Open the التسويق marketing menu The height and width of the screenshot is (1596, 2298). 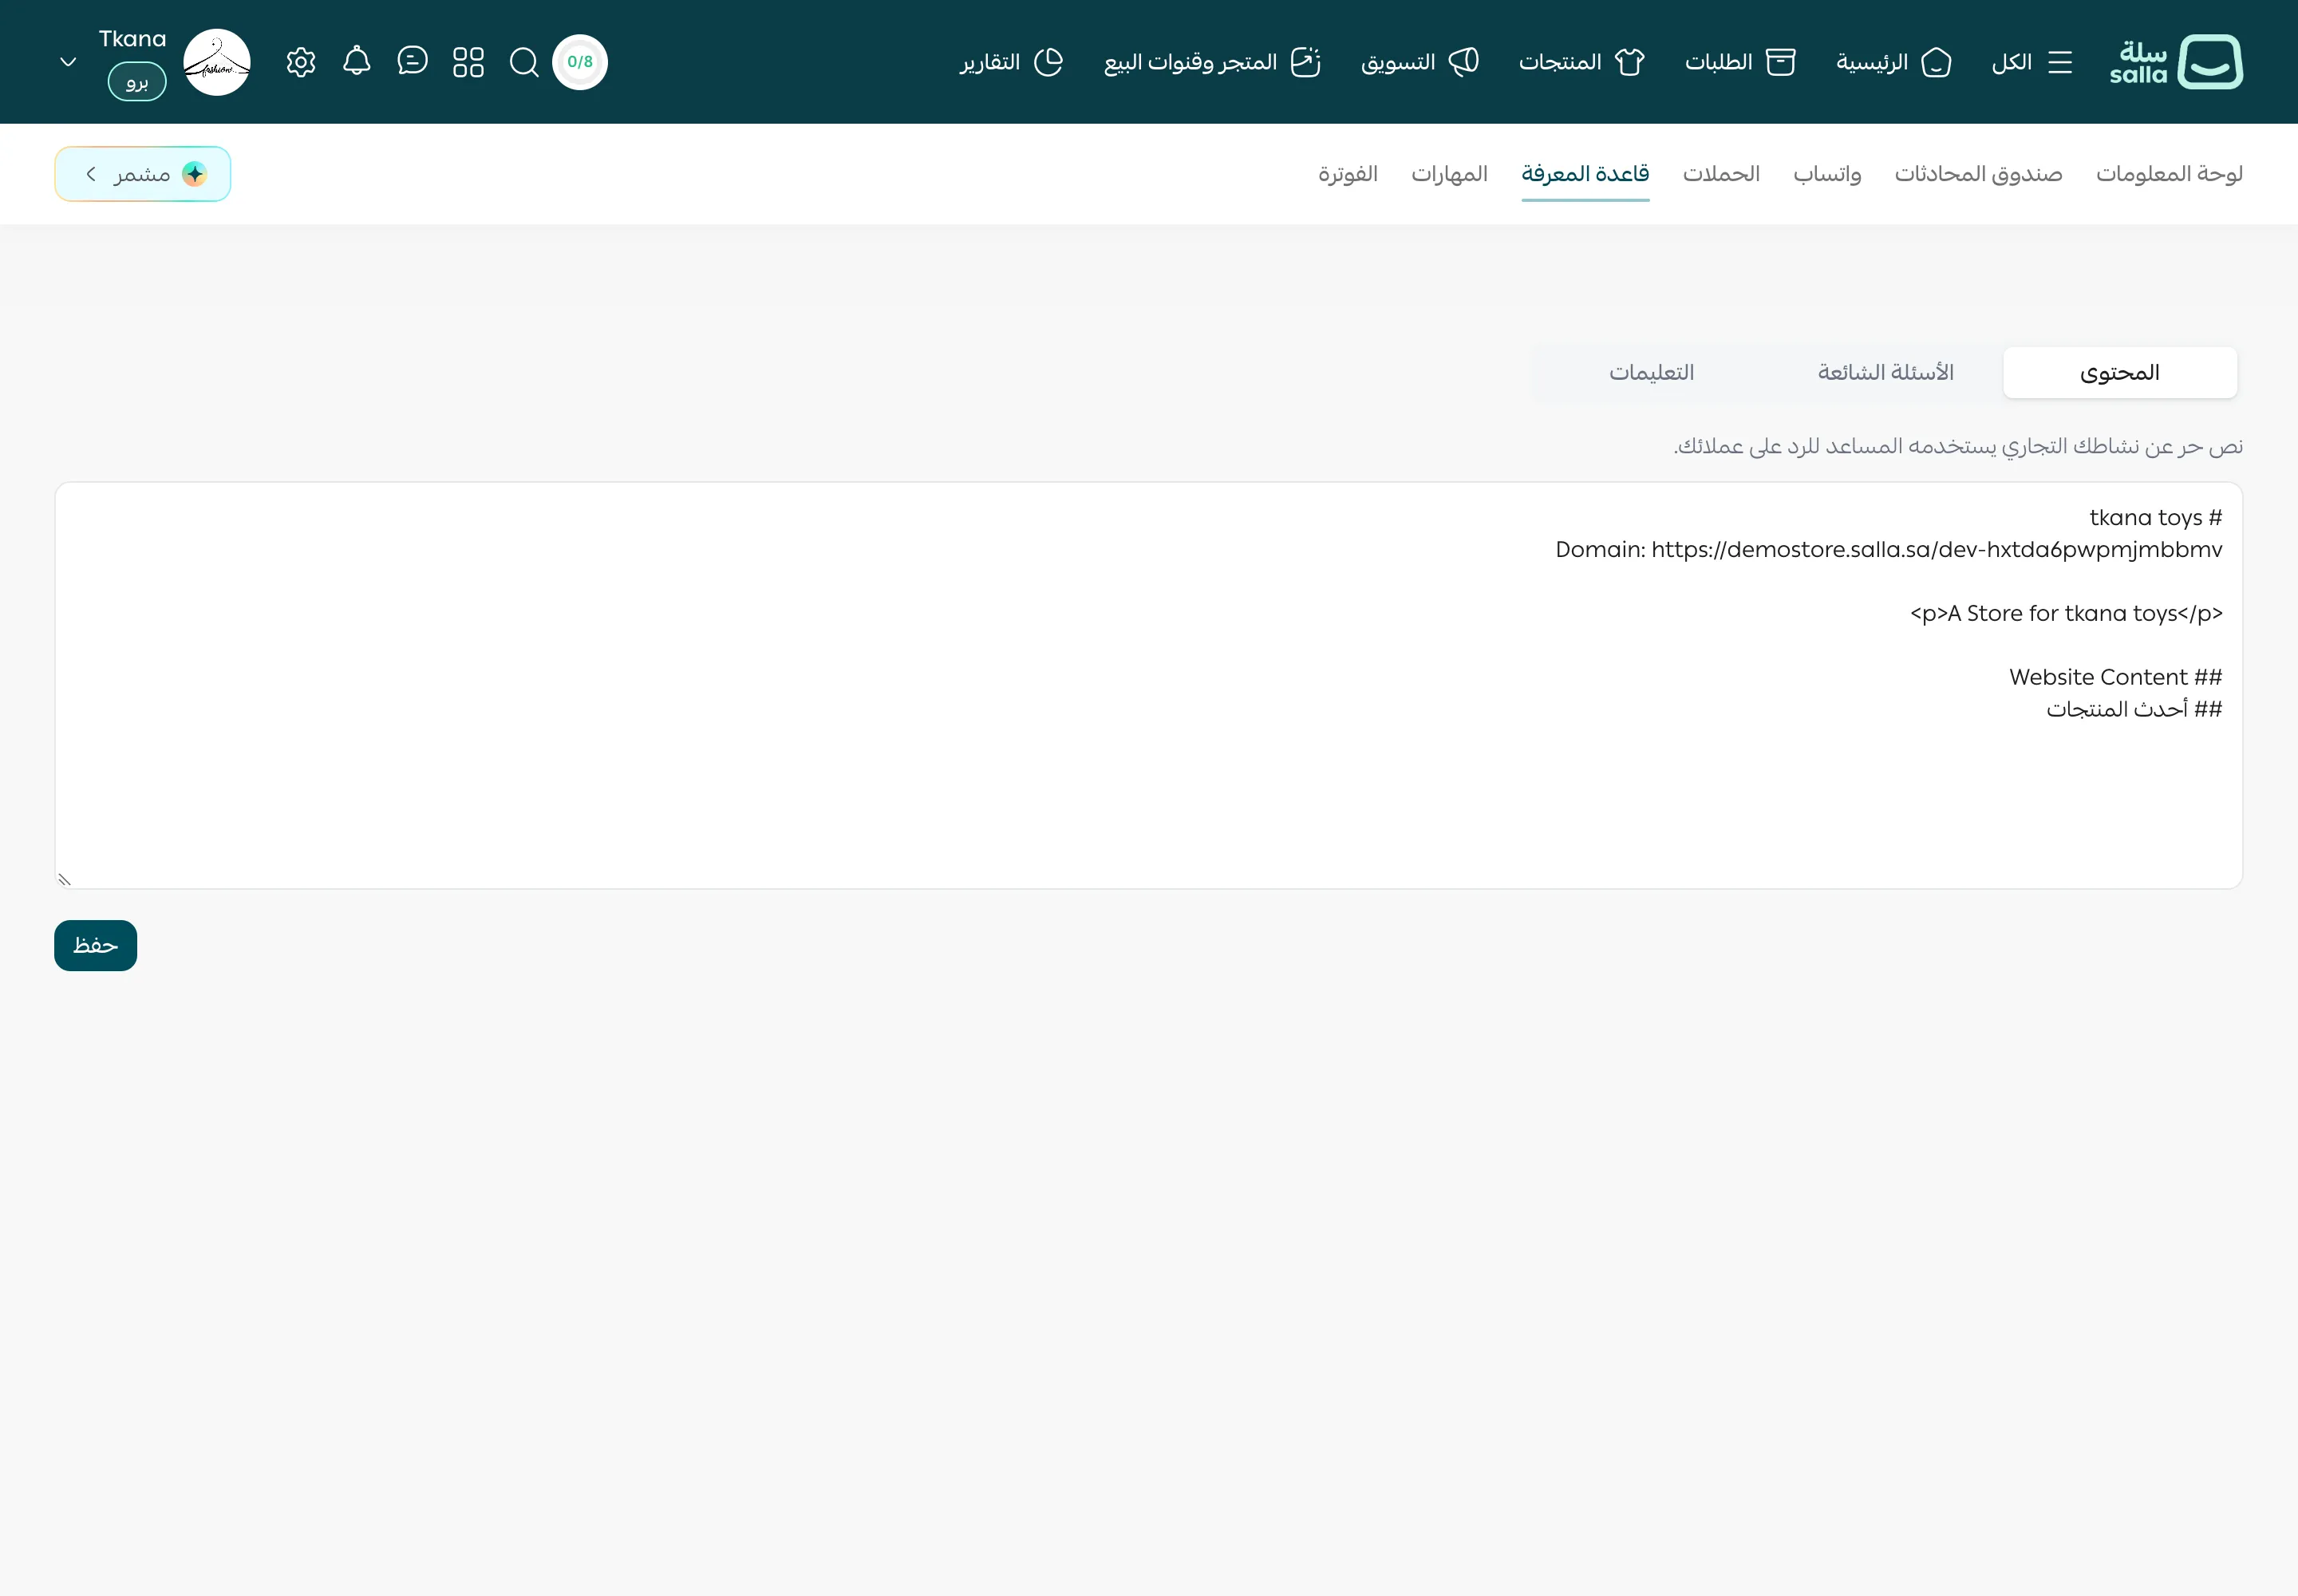point(1420,62)
